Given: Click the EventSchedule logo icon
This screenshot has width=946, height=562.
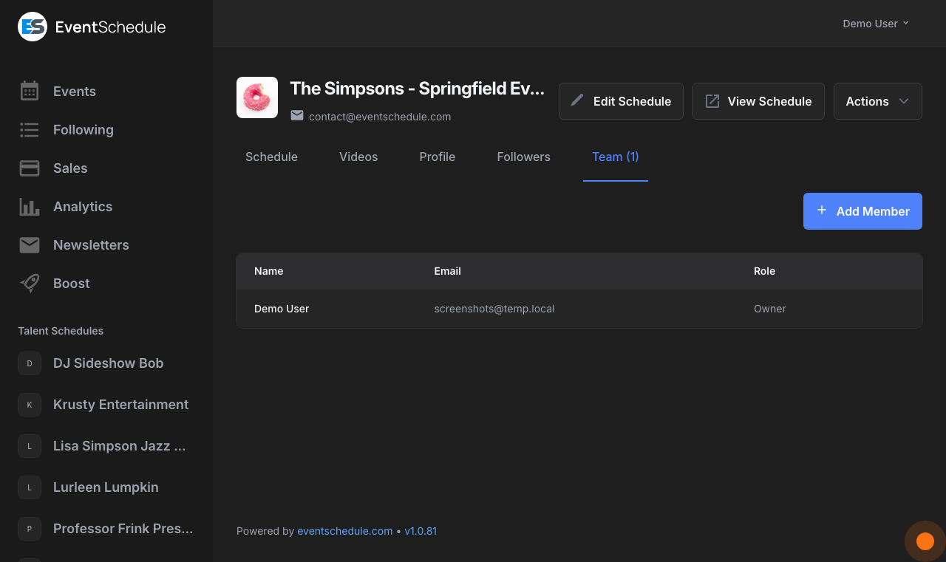Looking at the screenshot, I should (33, 27).
